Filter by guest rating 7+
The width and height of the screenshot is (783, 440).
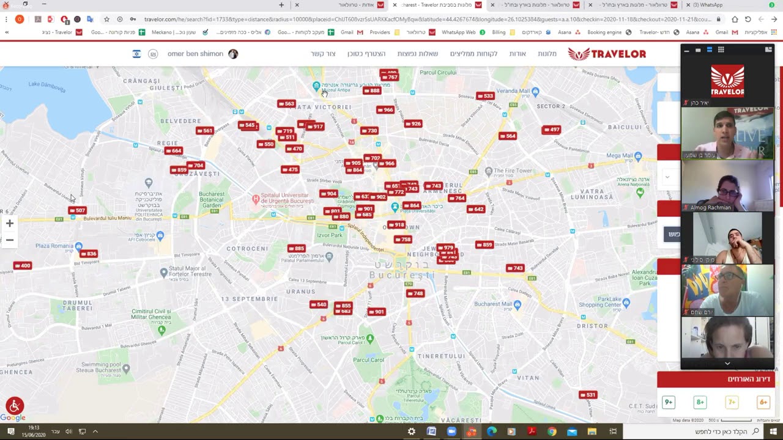point(732,402)
